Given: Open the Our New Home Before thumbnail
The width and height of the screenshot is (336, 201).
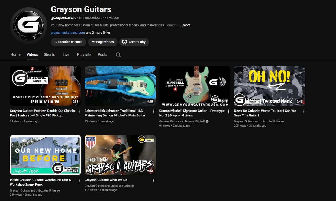Looking at the screenshot, I should [46, 155].
